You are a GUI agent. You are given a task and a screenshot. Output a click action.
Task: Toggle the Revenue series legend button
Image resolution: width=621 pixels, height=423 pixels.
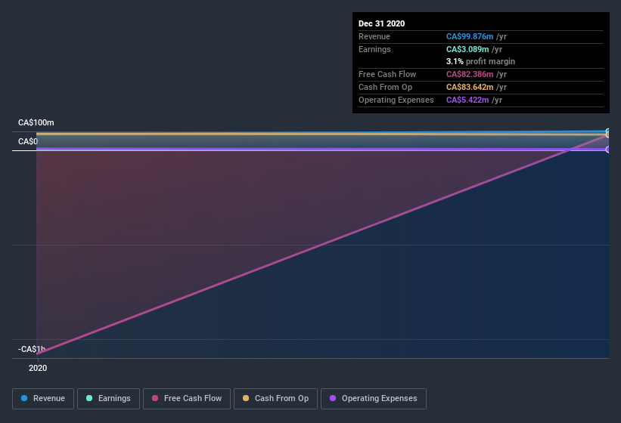(43, 399)
